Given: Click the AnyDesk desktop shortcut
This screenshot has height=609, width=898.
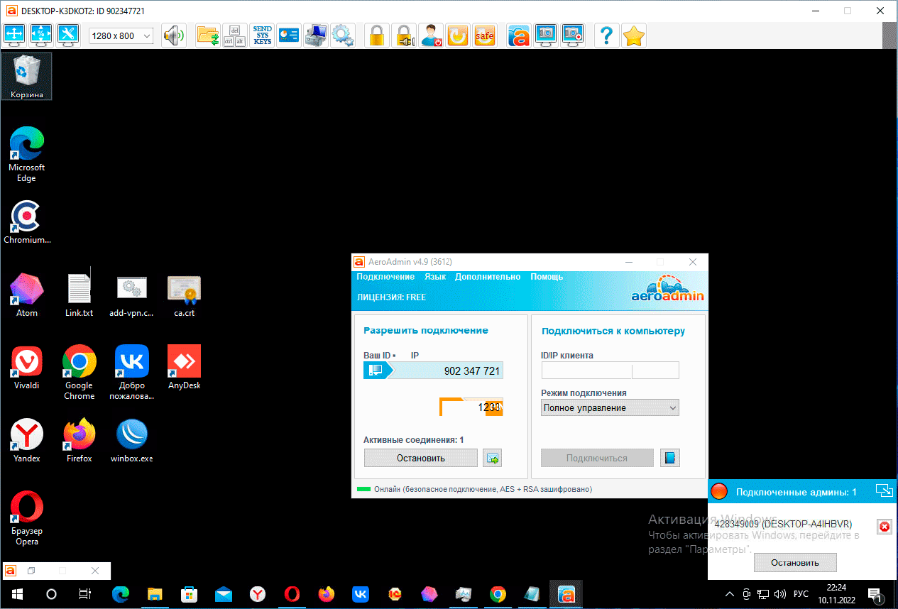Looking at the screenshot, I should pyautogui.click(x=184, y=367).
